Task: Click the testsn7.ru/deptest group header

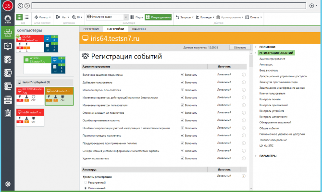Action: point(45,82)
